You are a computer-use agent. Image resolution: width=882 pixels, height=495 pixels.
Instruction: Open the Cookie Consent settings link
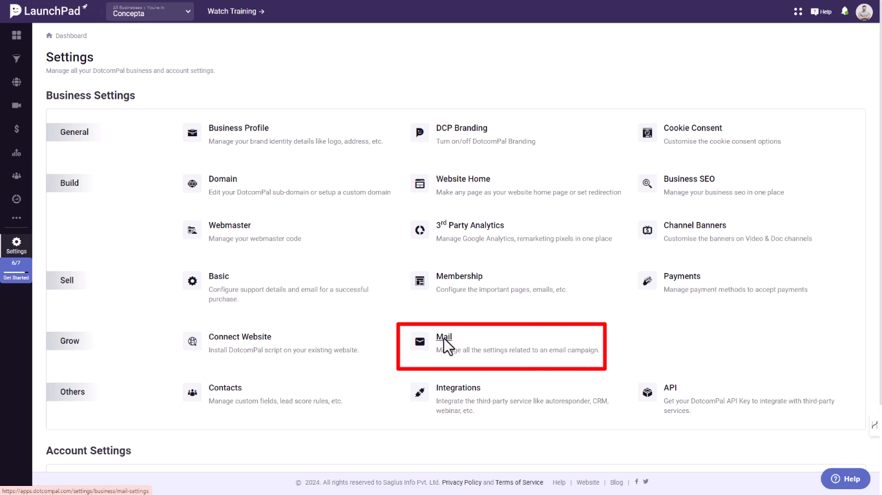click(x=693, y=128)
